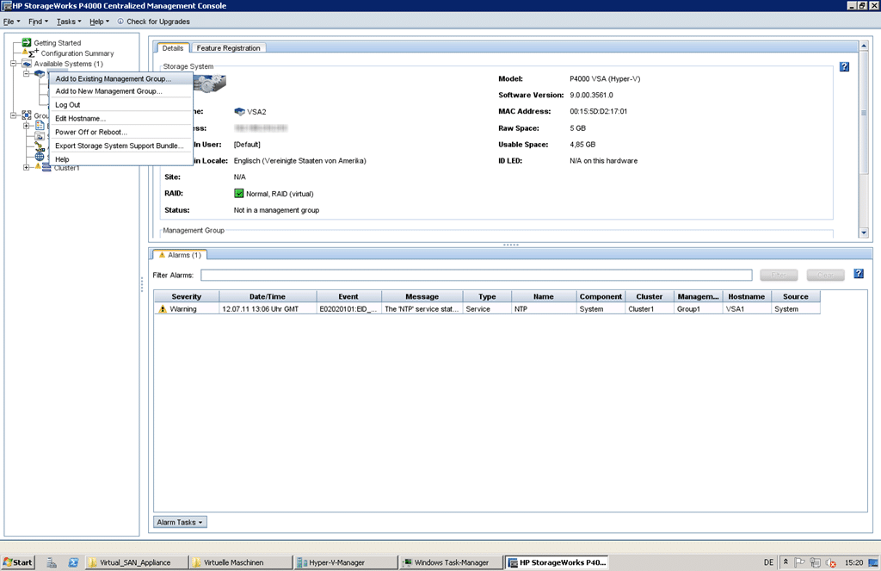
Task: Select the Getting Started tree item
Action: tap(58, 43)
